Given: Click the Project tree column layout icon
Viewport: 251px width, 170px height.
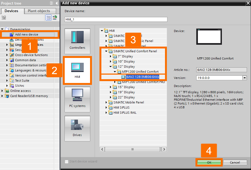Looking at the screenshot, I should [x=51, y=3].
